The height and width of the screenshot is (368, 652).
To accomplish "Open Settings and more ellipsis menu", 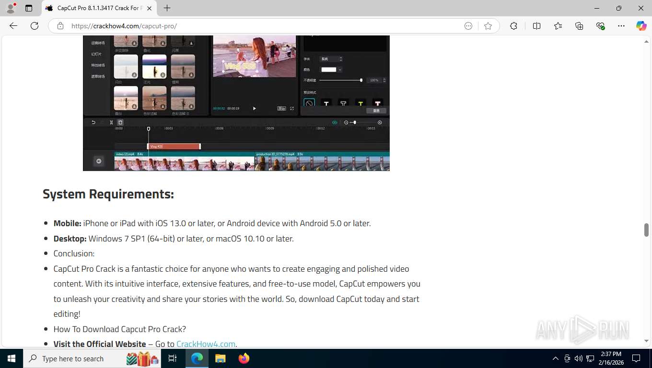I will pyautogui.click(x=621, y=26).
